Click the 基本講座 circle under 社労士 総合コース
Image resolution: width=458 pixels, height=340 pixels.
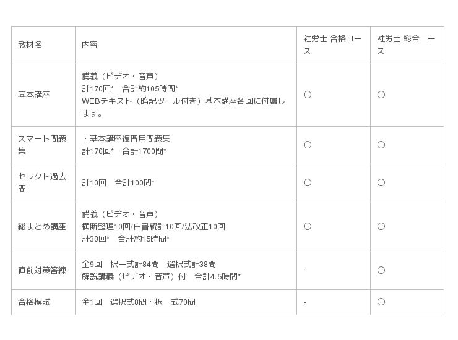(381, 95)
